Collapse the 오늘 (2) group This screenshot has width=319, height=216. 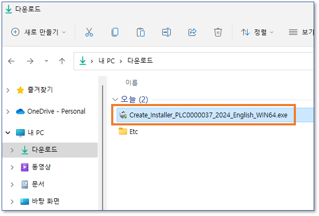115,100
